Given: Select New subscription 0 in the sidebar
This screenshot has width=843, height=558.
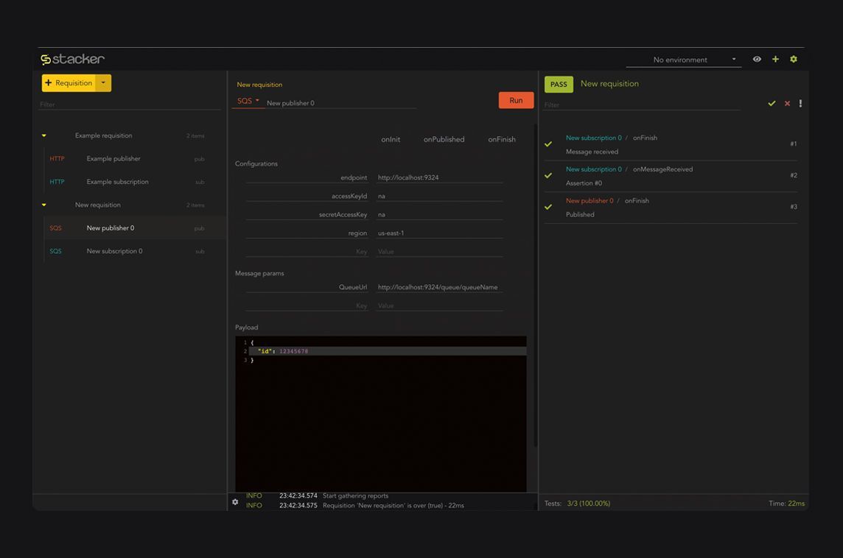Looking at the screenshot, I should pyautogui.click(x=114, y=251).
